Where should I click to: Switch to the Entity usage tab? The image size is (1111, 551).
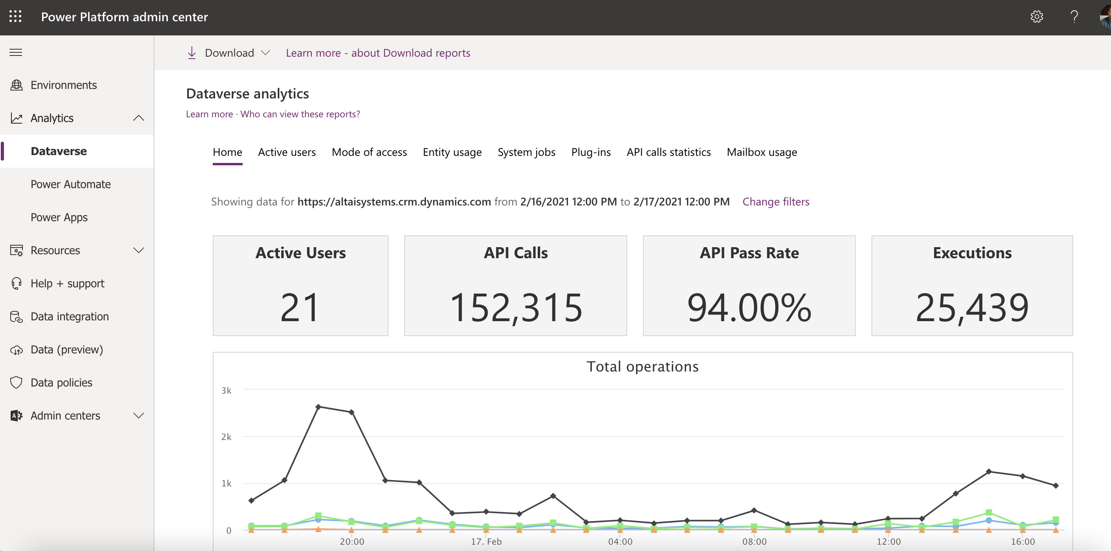pos(452,152)
